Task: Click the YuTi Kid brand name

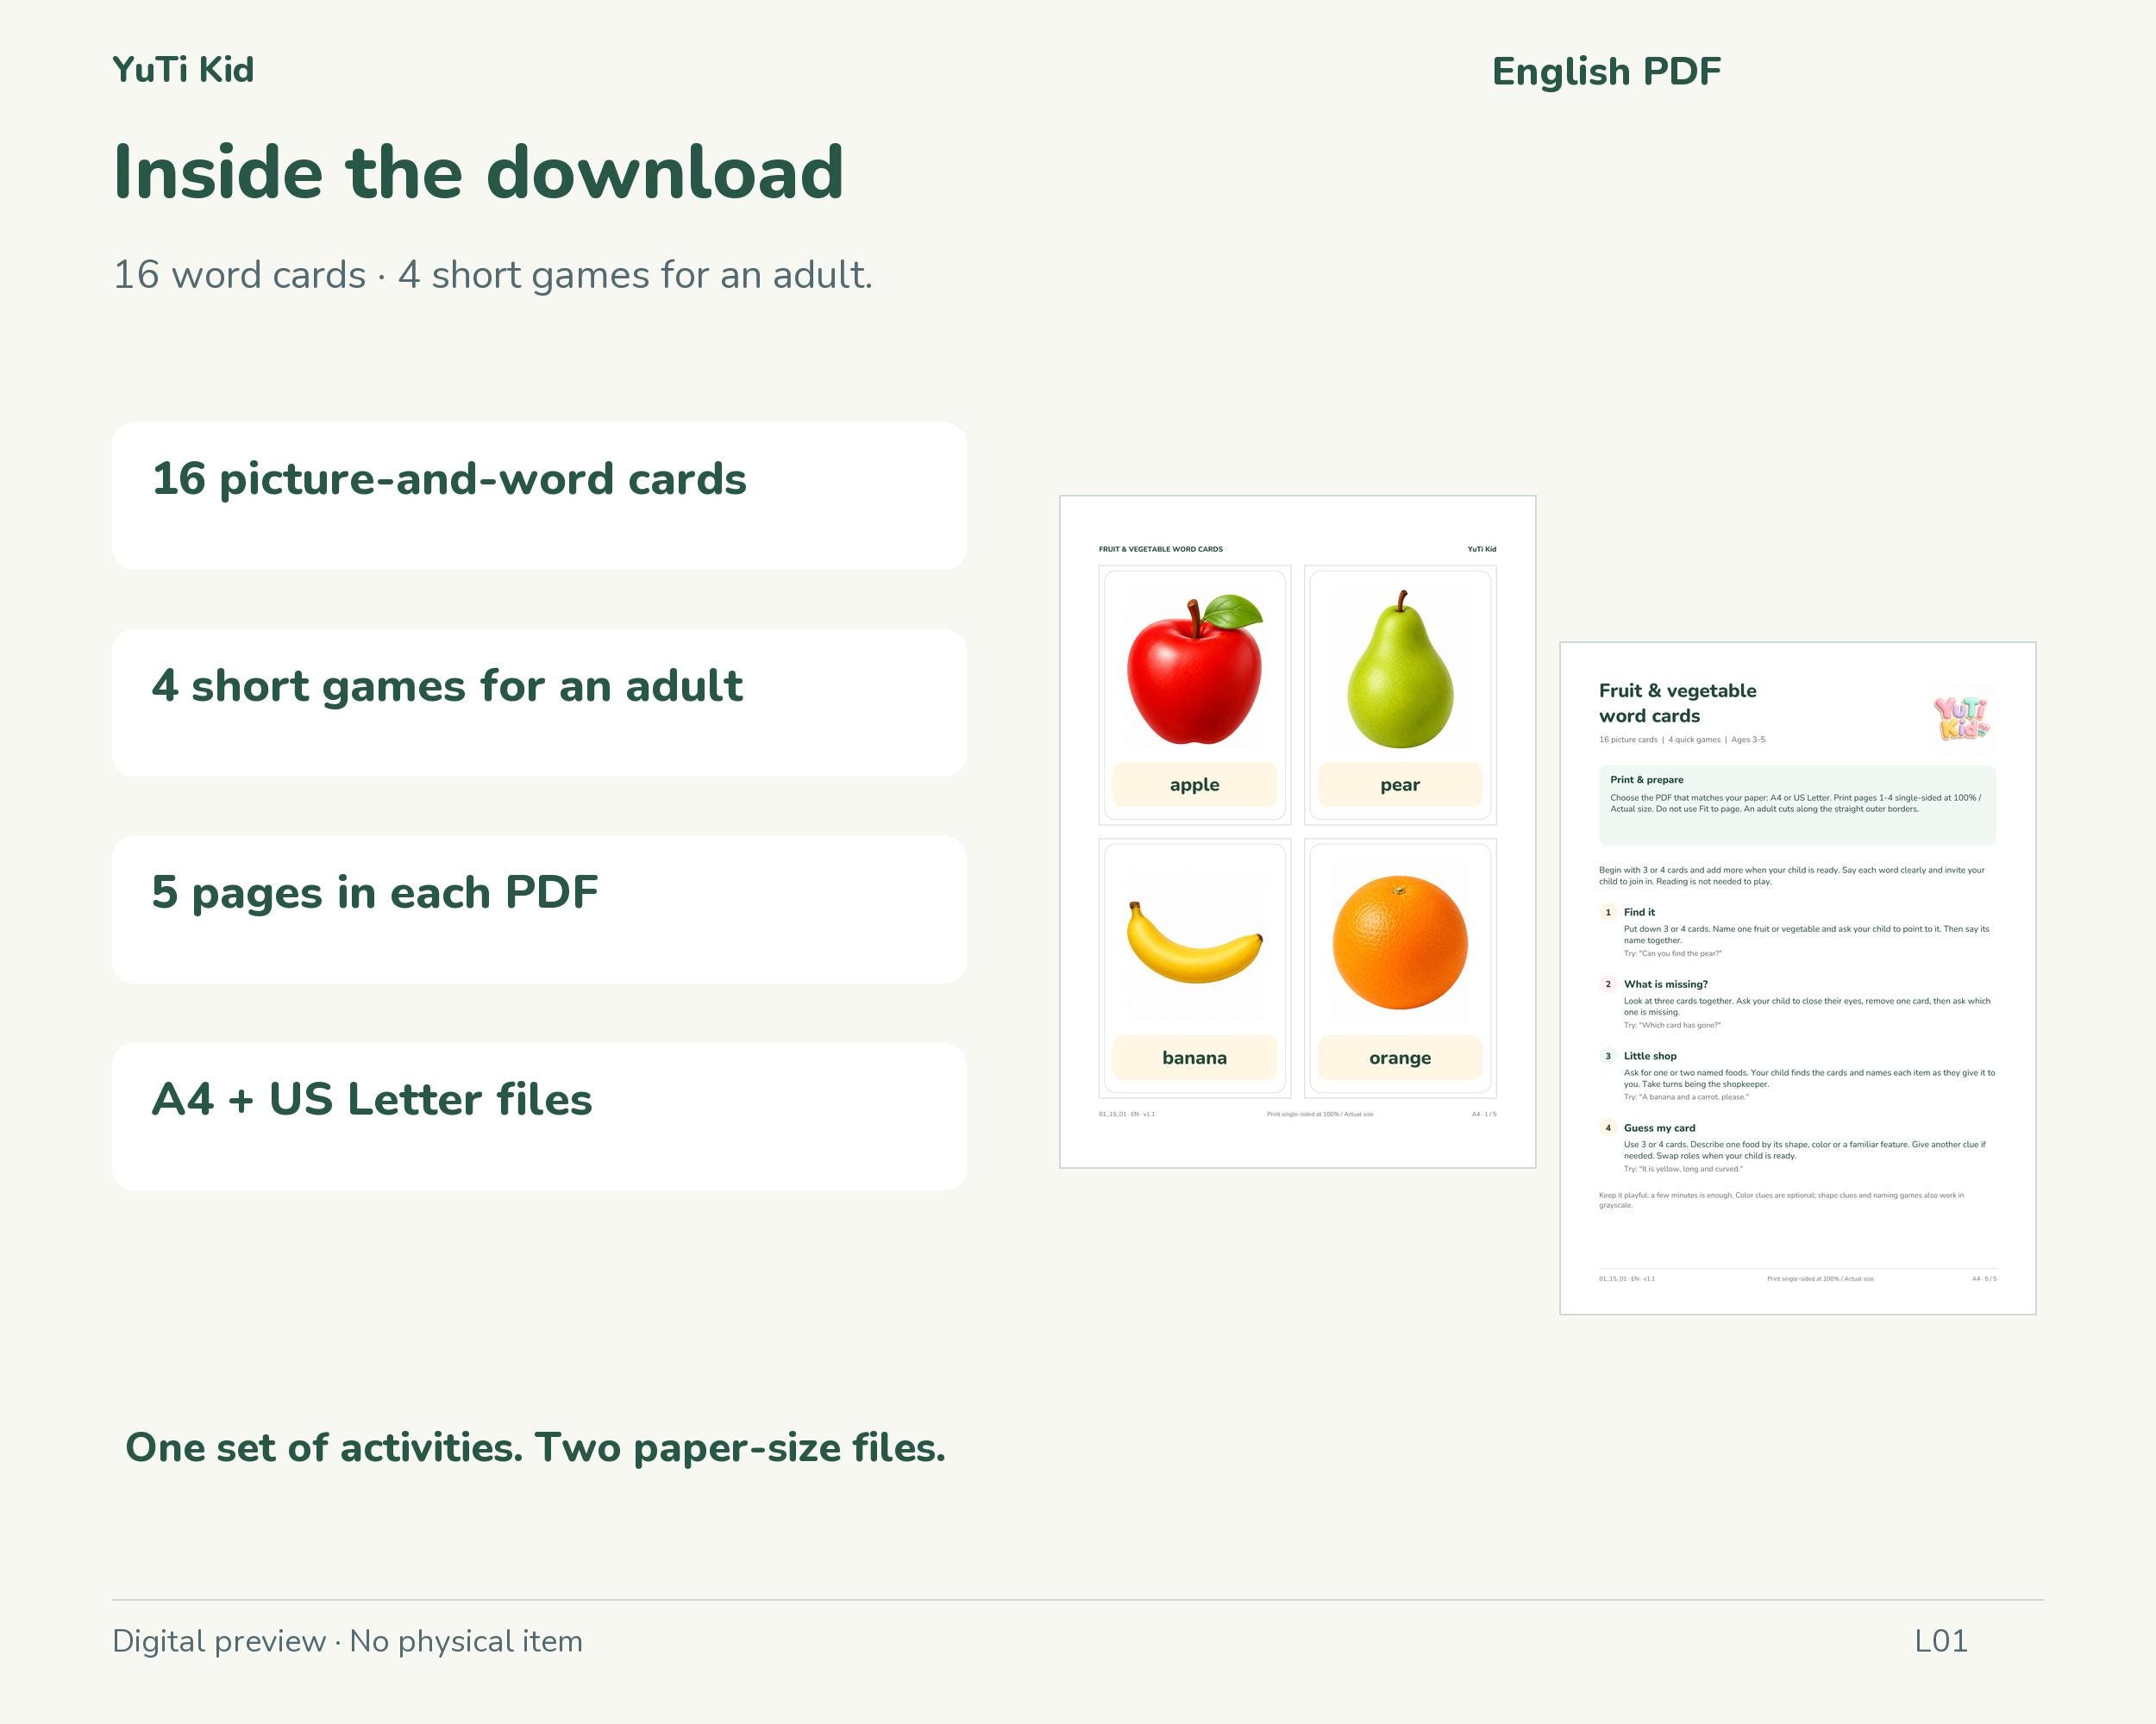Action: pos(183,70)
